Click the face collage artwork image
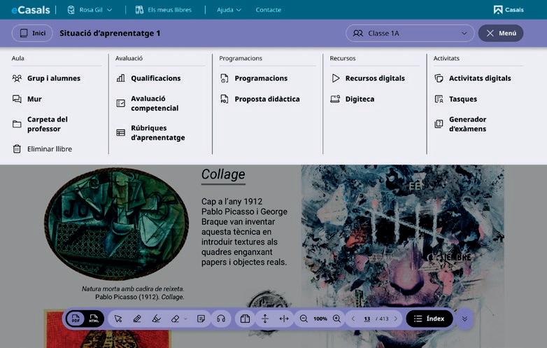This screenshot has width=547, height=348. [x=403, y=256]
